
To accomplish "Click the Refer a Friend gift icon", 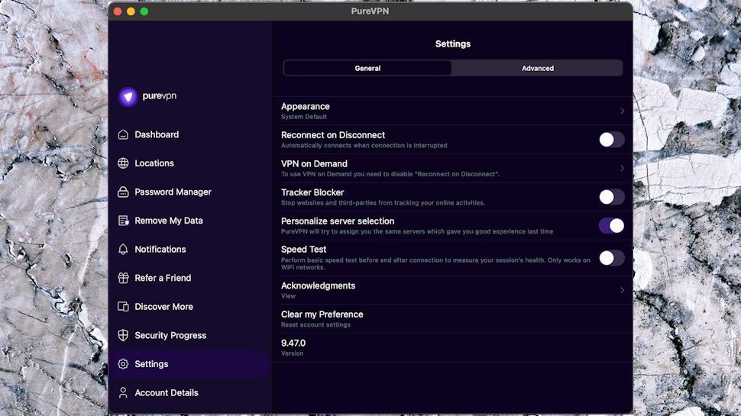I will click(x=123, y=278).
